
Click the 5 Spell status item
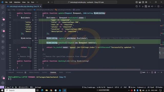tap(151, 87)
